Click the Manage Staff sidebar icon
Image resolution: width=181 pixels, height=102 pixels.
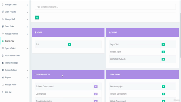[x=3, y=19]
